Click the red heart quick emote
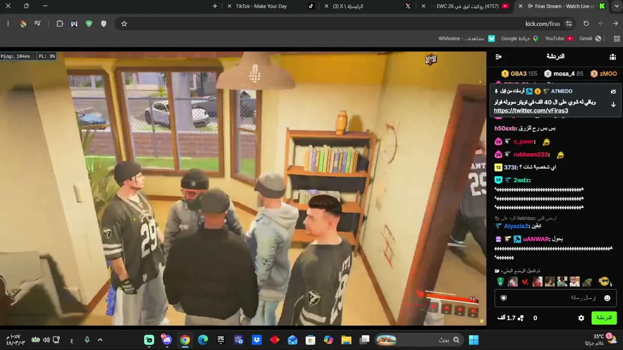 tap(525, 282)
